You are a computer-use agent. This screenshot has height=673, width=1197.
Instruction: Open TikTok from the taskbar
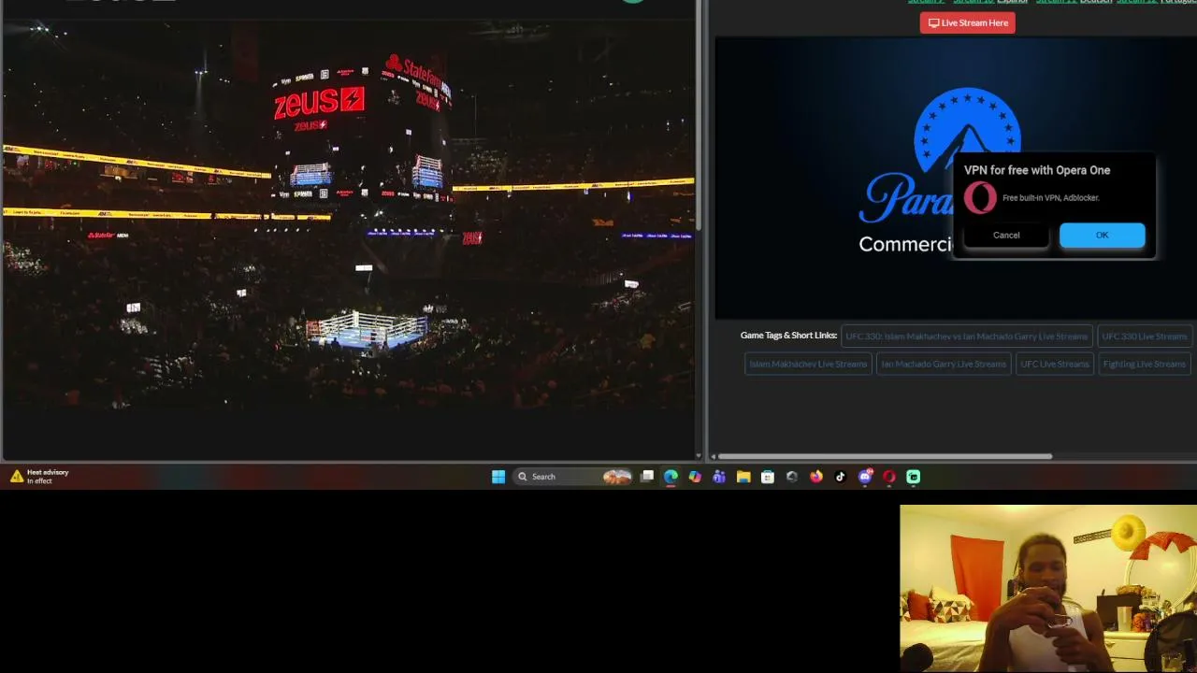[x=841, y=477]
